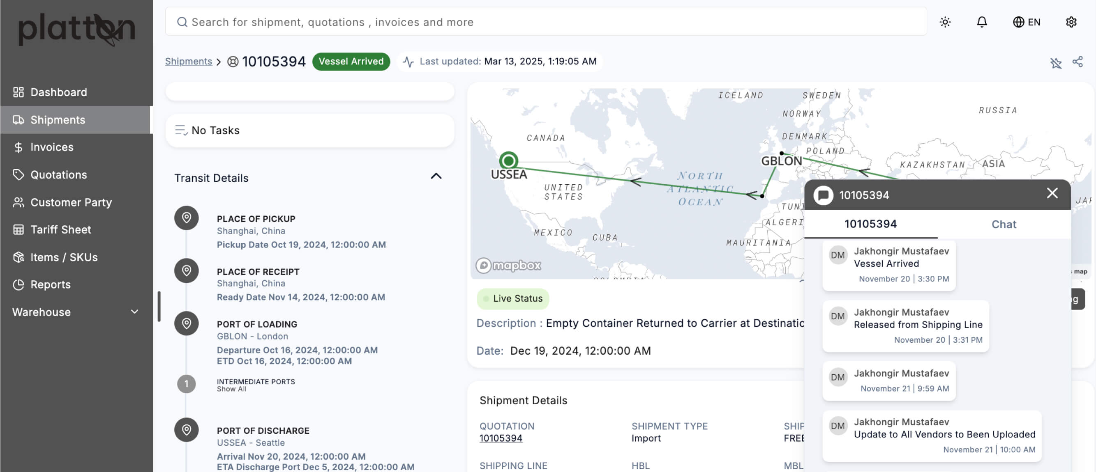The width and height of the screenshot is (1096, 472).
Task: Click the share icon for shipment
Action: (1077, 62)
